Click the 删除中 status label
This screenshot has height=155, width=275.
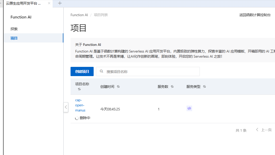[x=85, y=118]
